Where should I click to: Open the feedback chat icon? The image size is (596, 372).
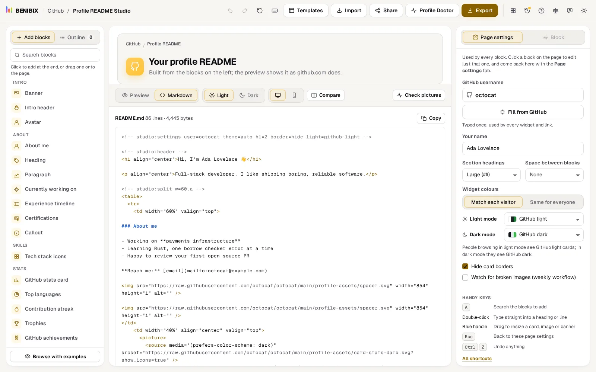click(x=570, y=11)
